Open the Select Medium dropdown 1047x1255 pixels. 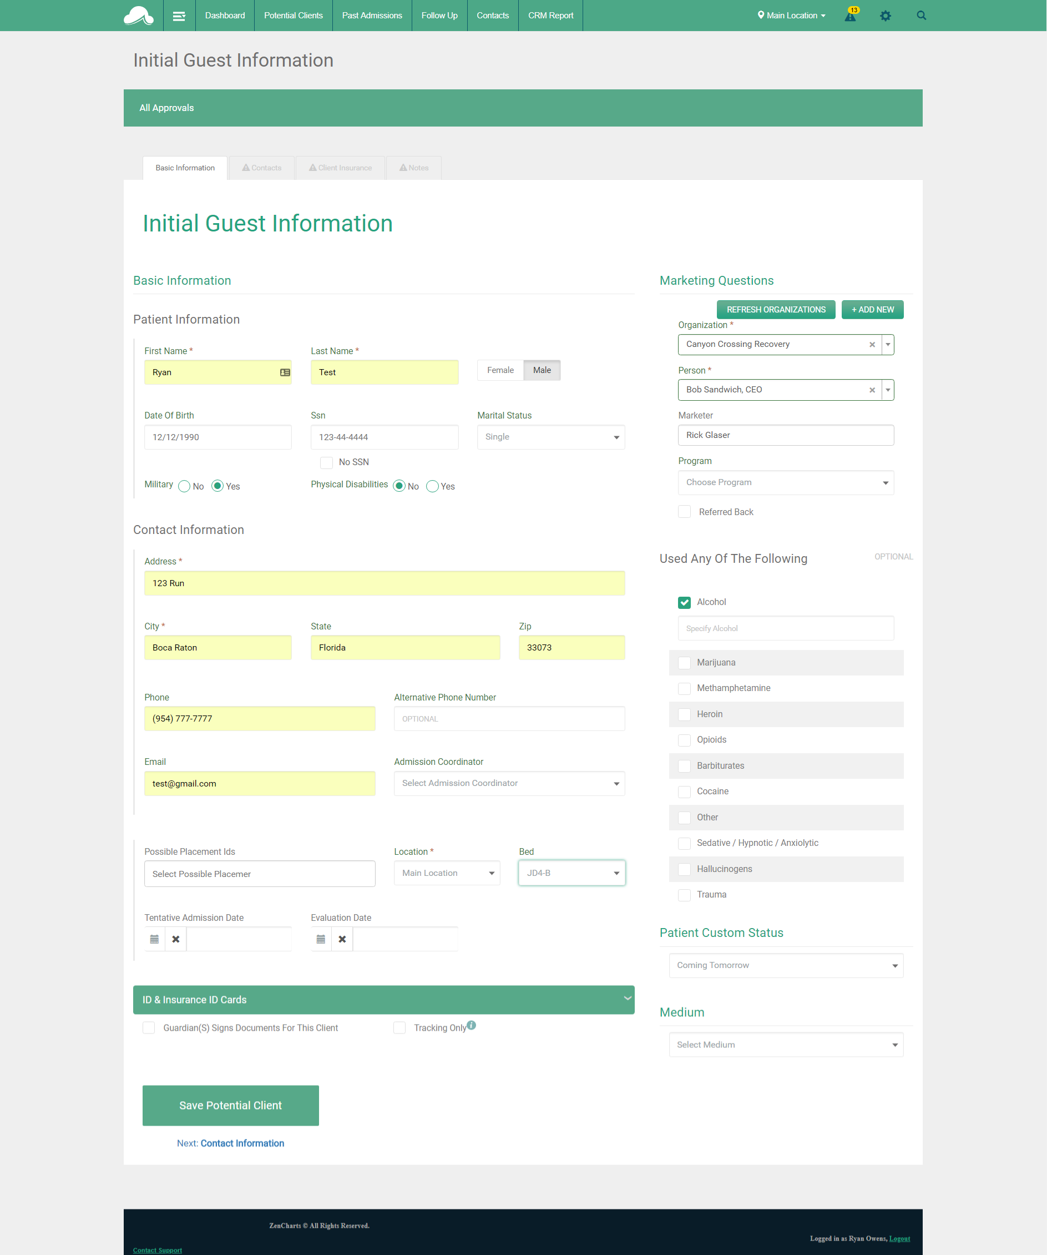tap(786, 1045)
